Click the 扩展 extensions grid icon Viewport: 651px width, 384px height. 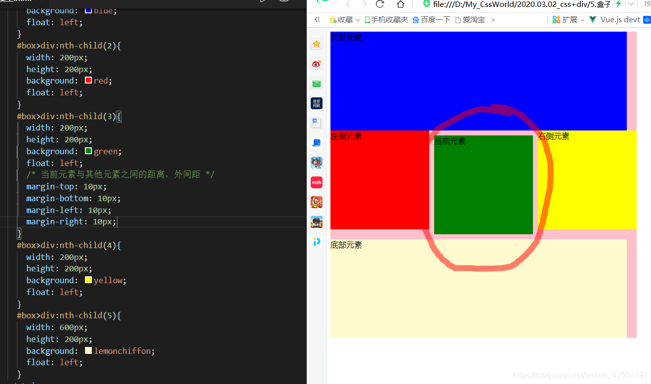556,20
